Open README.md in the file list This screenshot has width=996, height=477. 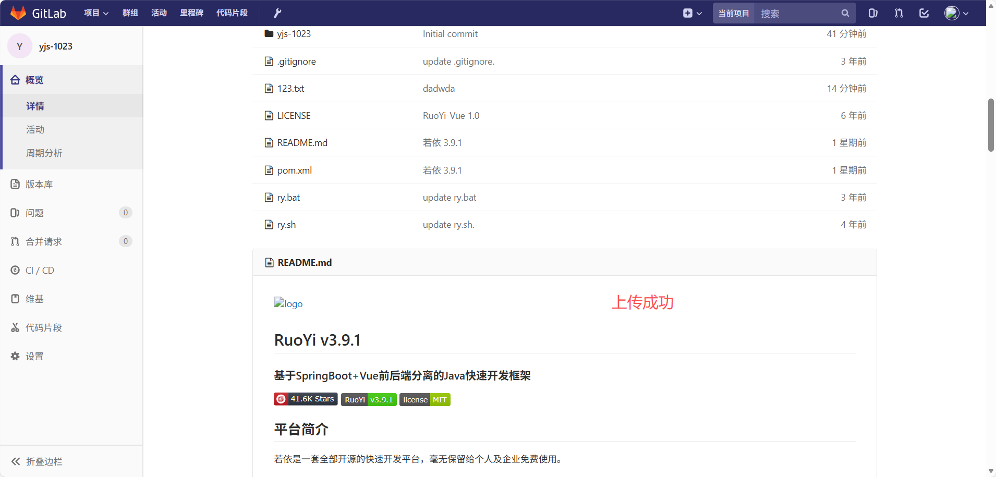pos(302,143)
